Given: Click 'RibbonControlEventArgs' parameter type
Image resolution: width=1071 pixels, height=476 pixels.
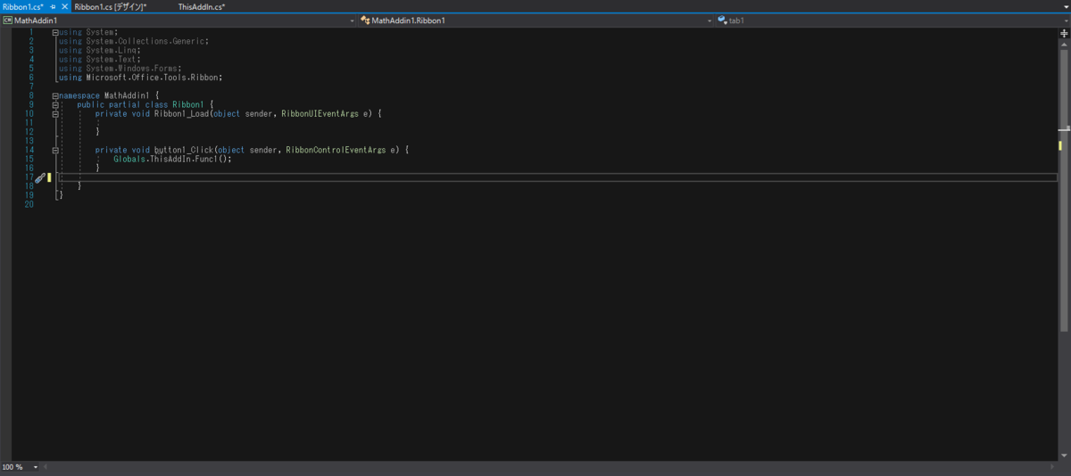Looking at the screenshot, I should (x=336, y=150).
